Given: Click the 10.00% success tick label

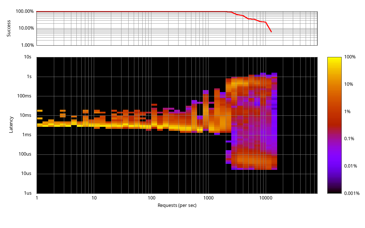Looking at the screenshot, I should click(26, 28).
